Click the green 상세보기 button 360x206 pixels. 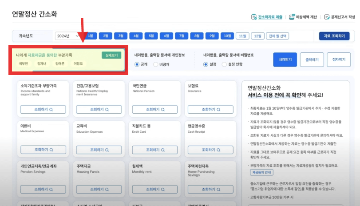pos(111,55)
